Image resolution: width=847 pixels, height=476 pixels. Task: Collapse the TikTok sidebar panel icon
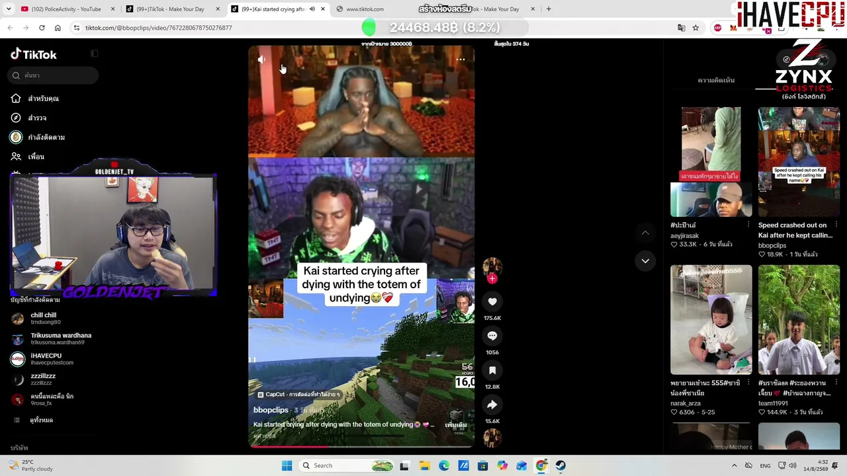pos(94,54)
